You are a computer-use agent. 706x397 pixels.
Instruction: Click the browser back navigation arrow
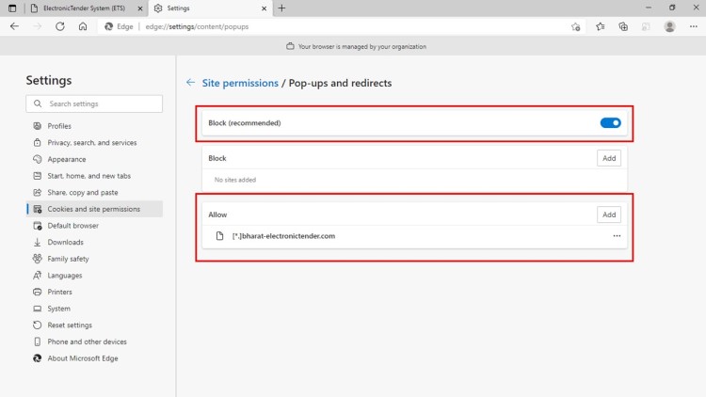14,26
